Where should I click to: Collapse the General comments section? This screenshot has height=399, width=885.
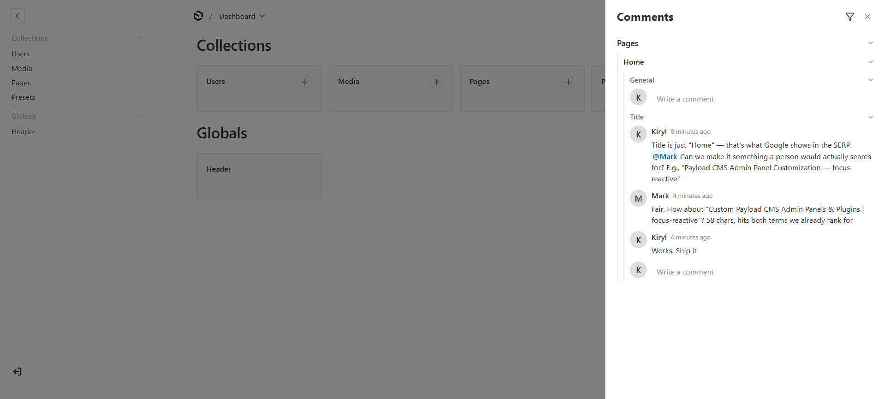click(871, 80)
